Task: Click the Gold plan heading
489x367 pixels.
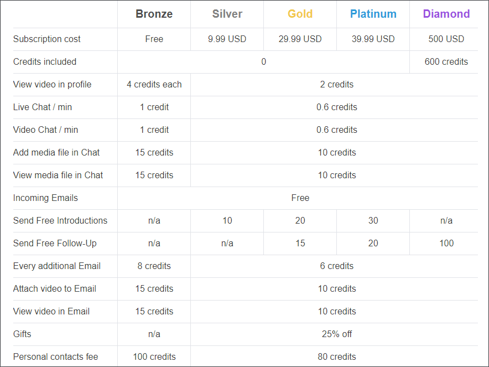Action: coord(300,14)
